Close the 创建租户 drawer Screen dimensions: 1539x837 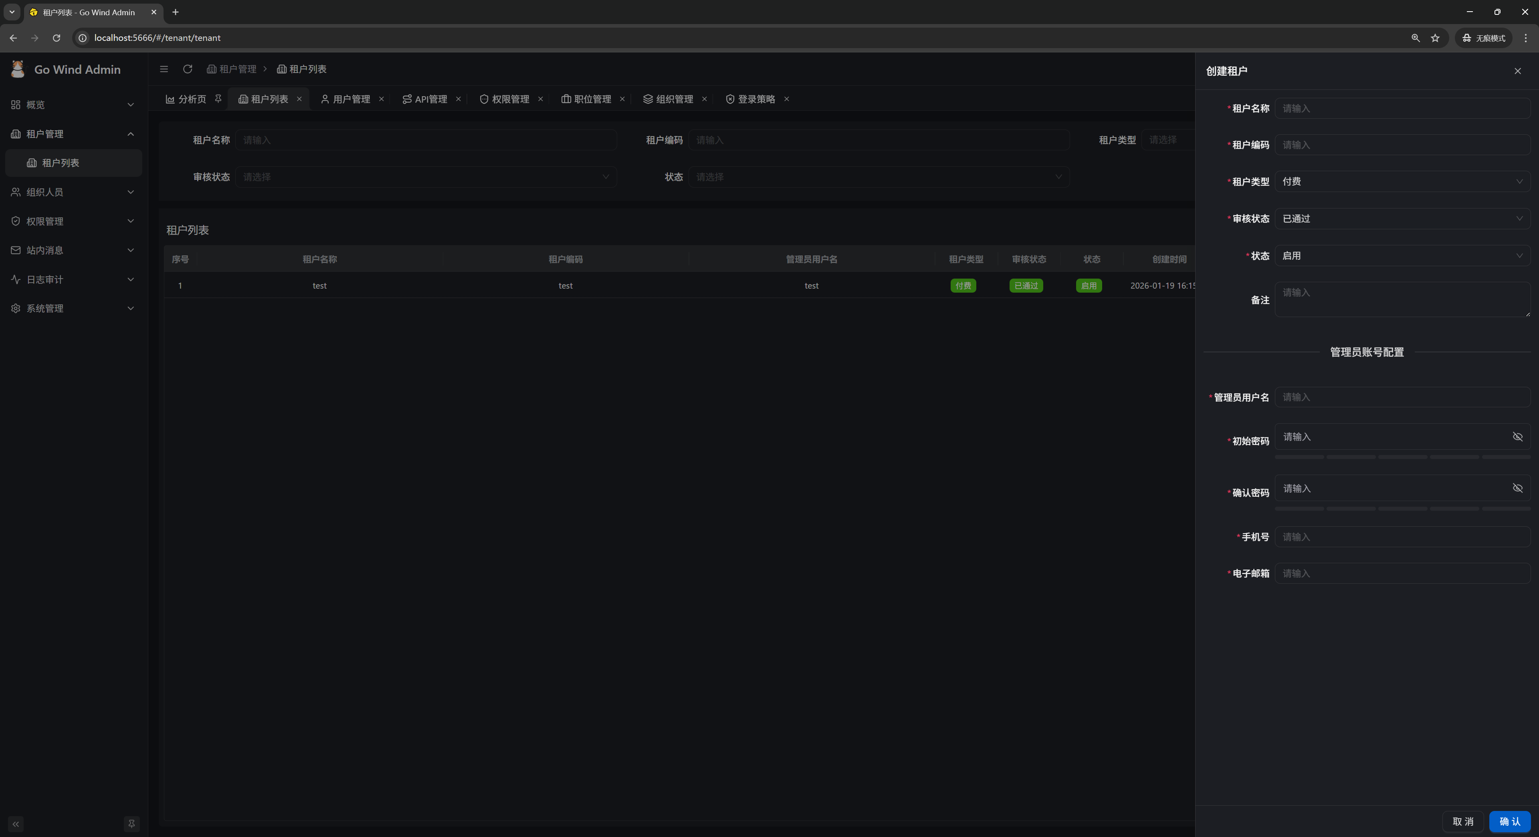(1517, 71)
